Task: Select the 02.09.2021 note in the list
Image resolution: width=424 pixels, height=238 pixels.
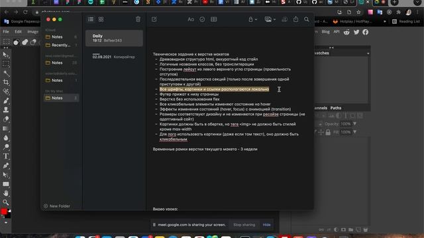Action: [114, 56]
